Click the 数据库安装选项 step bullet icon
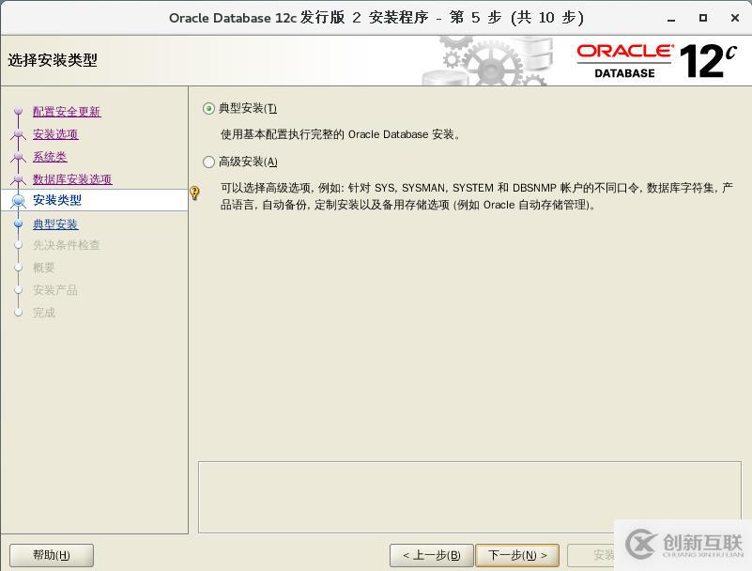The height and width of the screenshot is (571, 752). [18, 179]
